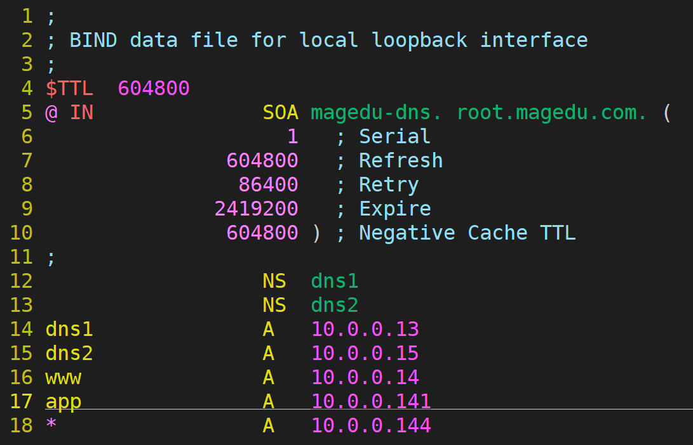Click the 604800 Refresh value on line 7
Screen dimensions: 693x445
pos(262,160)
